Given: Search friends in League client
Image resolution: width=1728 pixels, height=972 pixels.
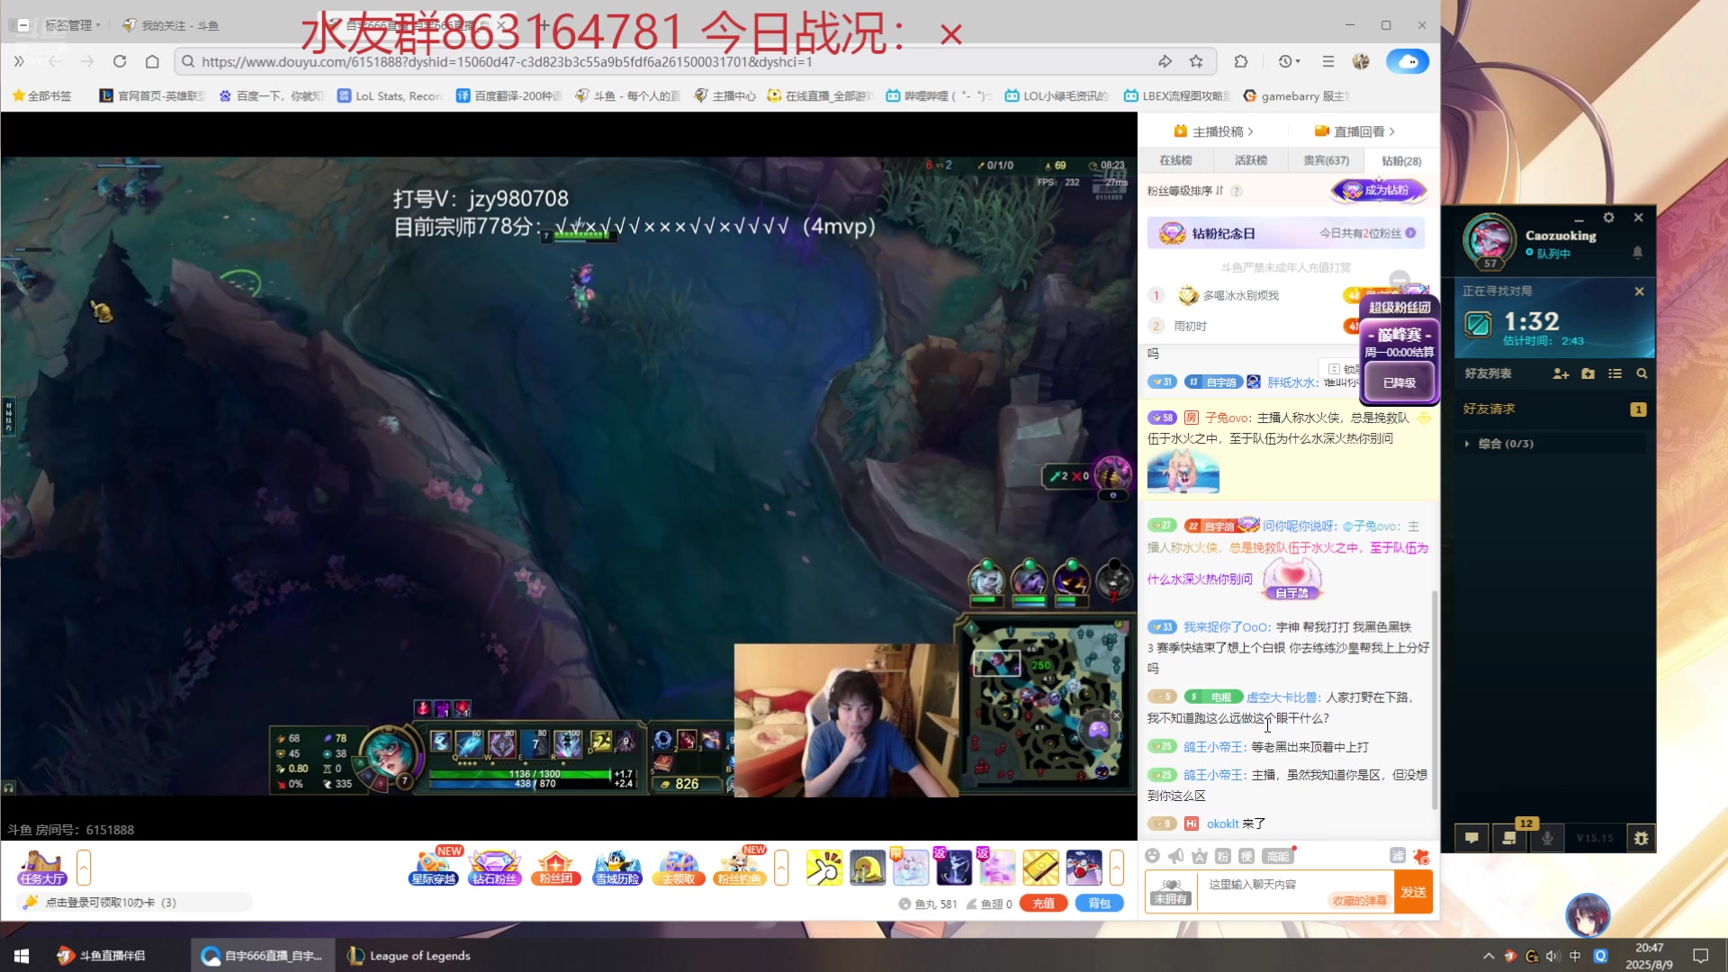Looking at the screenshot, I should click(x=1642, y=373).
